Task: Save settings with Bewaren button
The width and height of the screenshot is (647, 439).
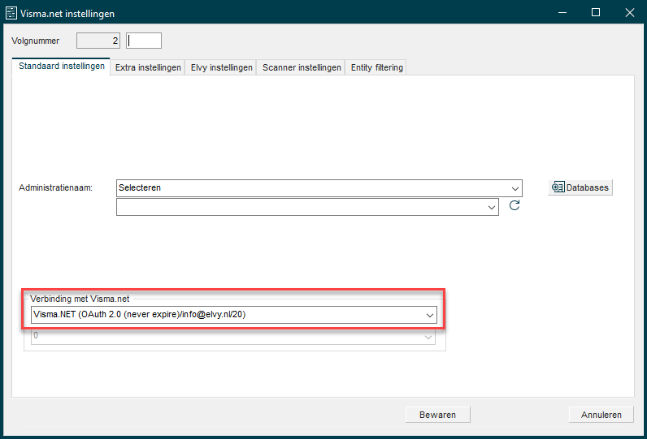Action: (x=438, y=415)
